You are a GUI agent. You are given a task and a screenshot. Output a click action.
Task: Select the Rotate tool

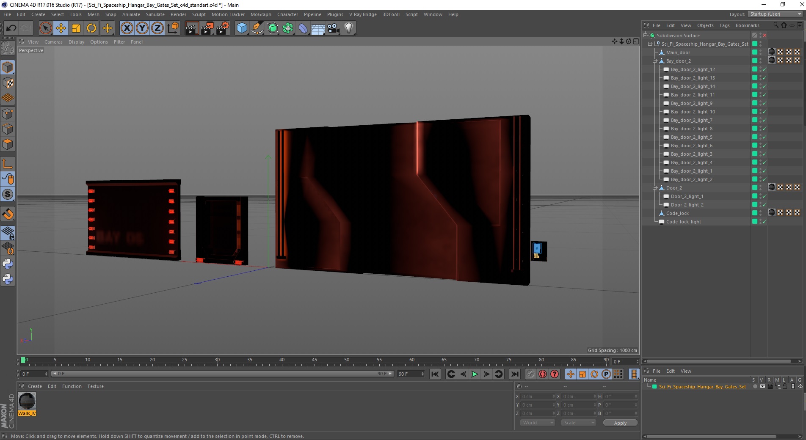91,28
